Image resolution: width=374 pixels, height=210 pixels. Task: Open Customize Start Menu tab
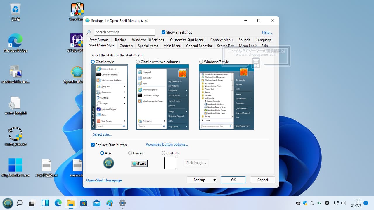coord(187,40)
